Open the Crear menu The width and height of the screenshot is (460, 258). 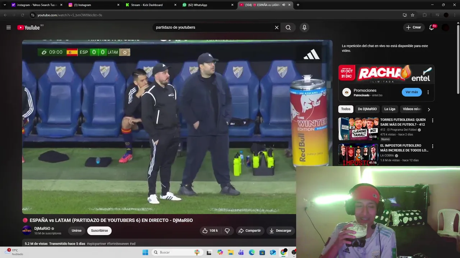[x=414, y=28]
